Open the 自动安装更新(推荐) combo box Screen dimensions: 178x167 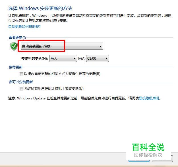click(x=62, y=46)
